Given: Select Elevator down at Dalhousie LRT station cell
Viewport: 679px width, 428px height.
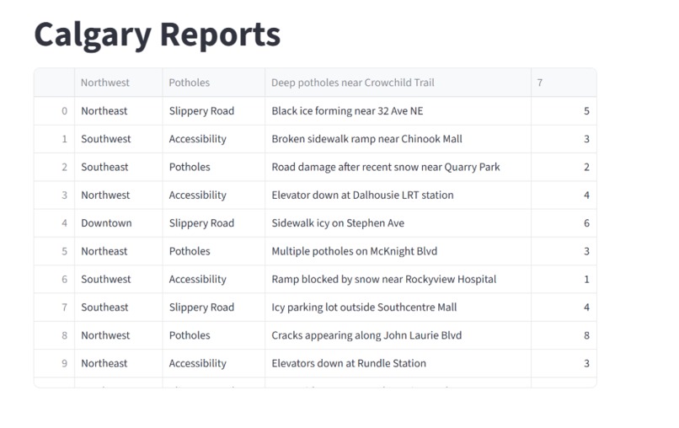Looking at the screenshot, I should pos(398,195).
